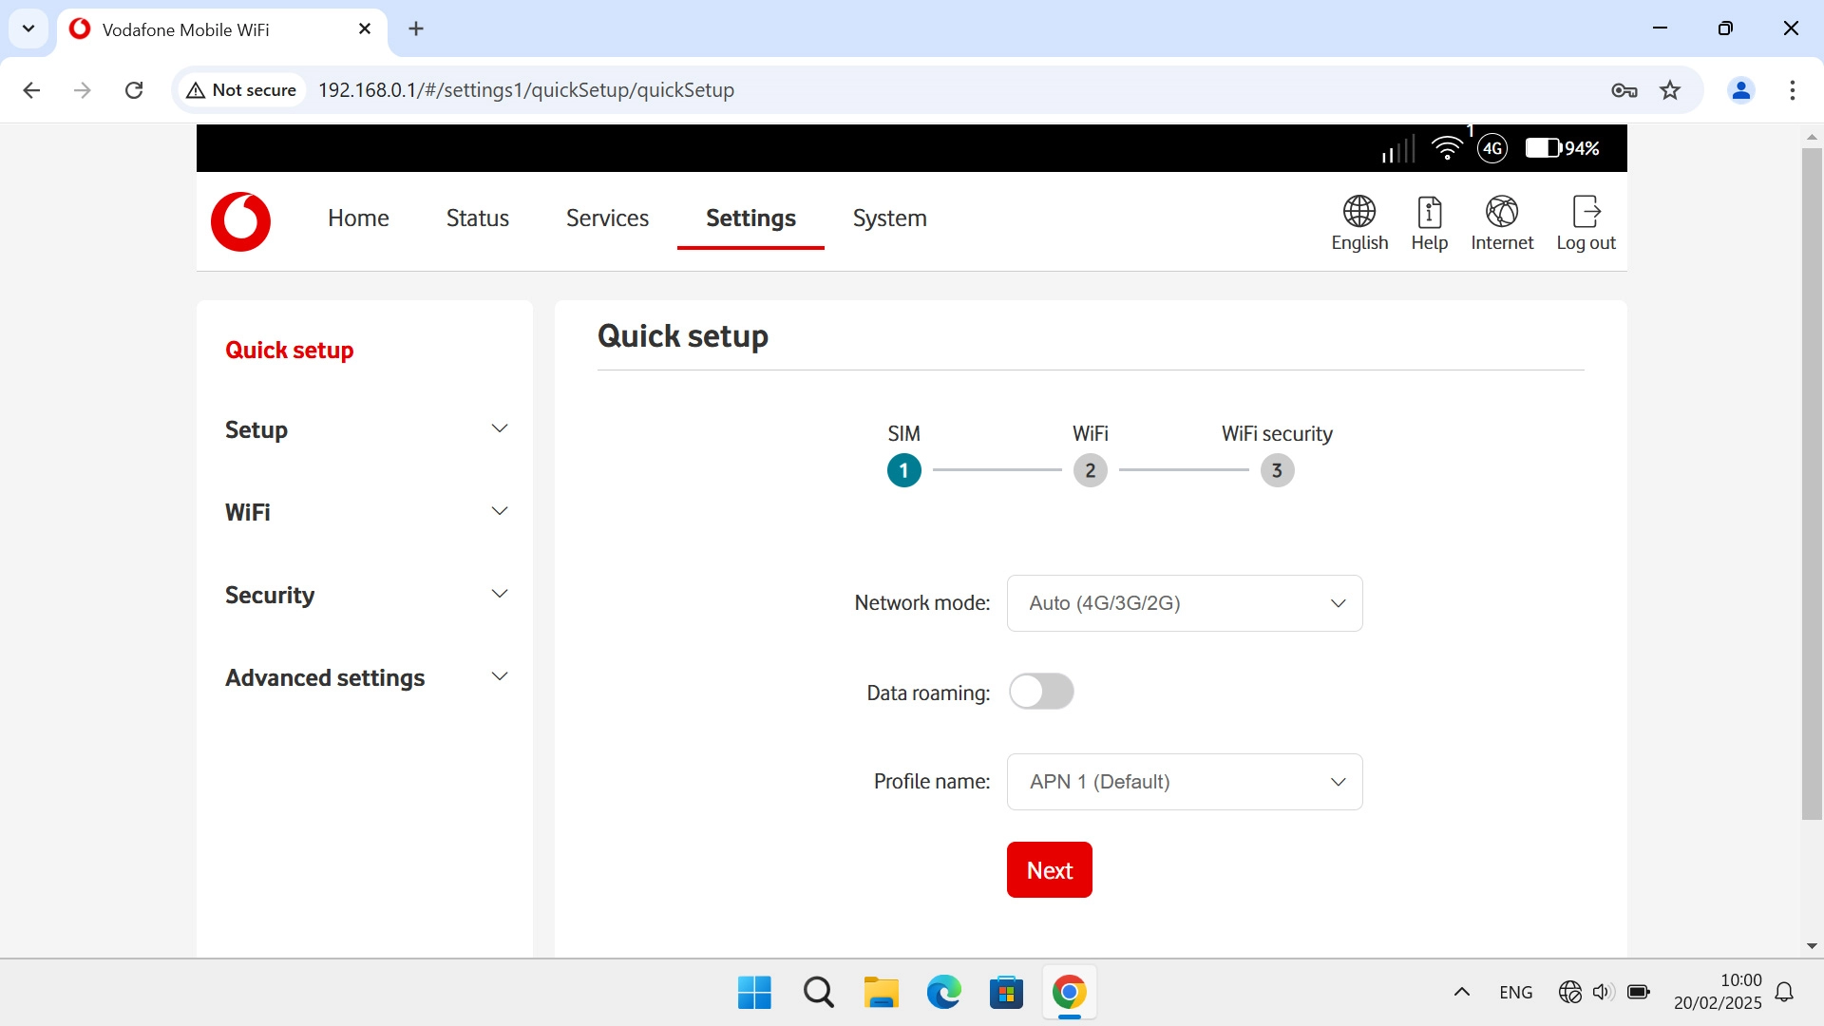Screen dimensions: 1824x1026
Task: Jump to step 3 WiFi security
Action: coord(1277,470)
